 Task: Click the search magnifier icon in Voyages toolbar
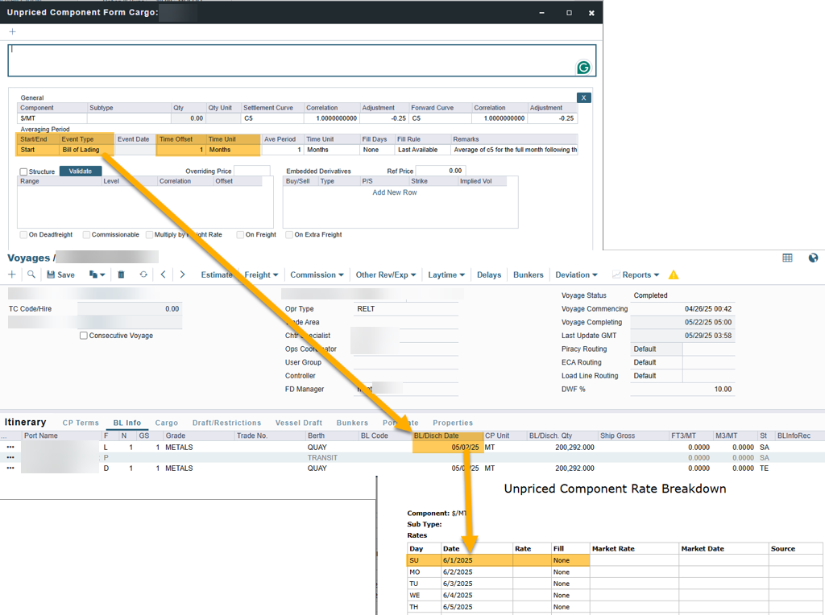31,274
